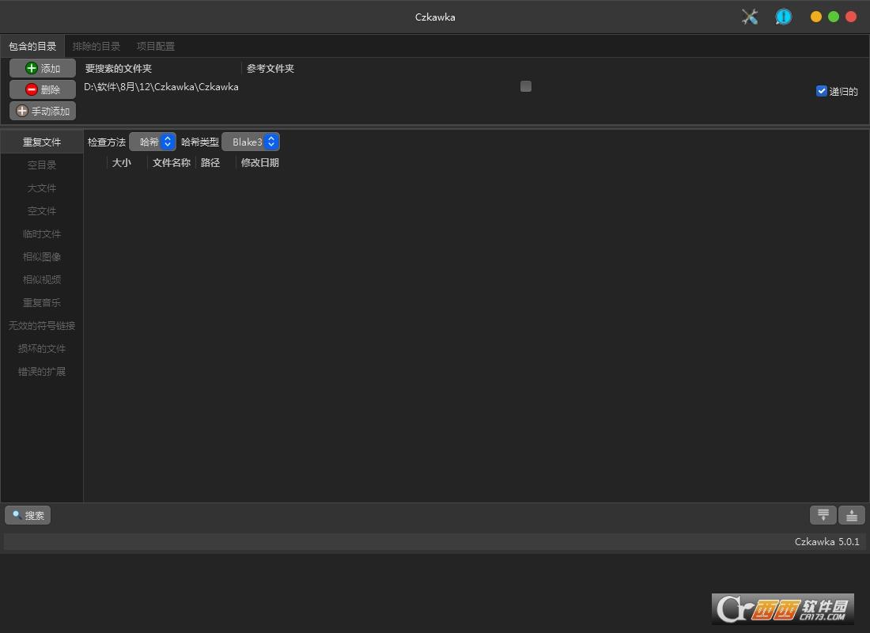Screen dimensions: 870x633
Task: Click the Czkawka 5.0.1 version label
Action: click(826, 542)
